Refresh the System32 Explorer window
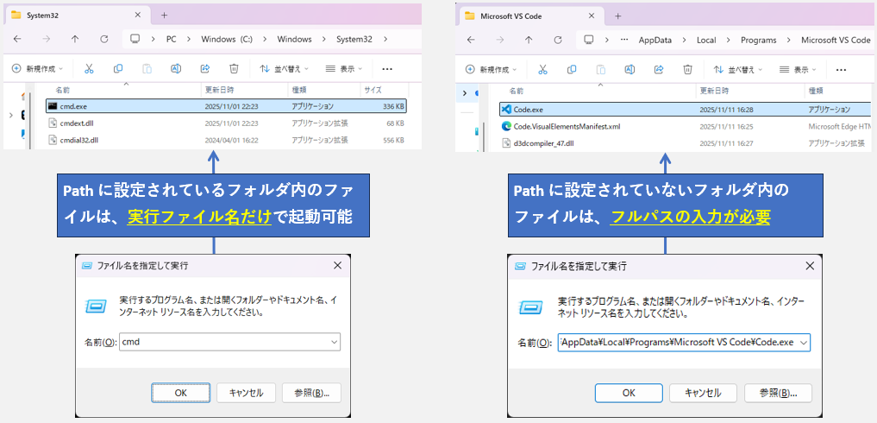This screenshot has width=877, height=423. tap(104, 39)
